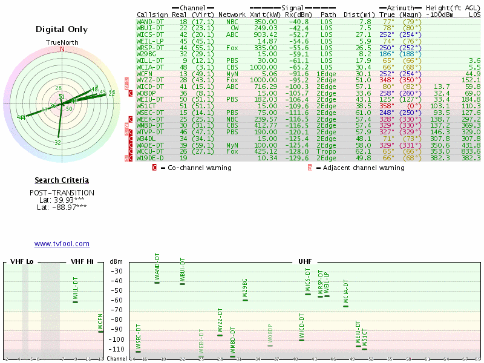The height and width of the screenshot is (363, 484).
Task: Click the WSEC-DT marker in the UHF chart
Action: 139,352
